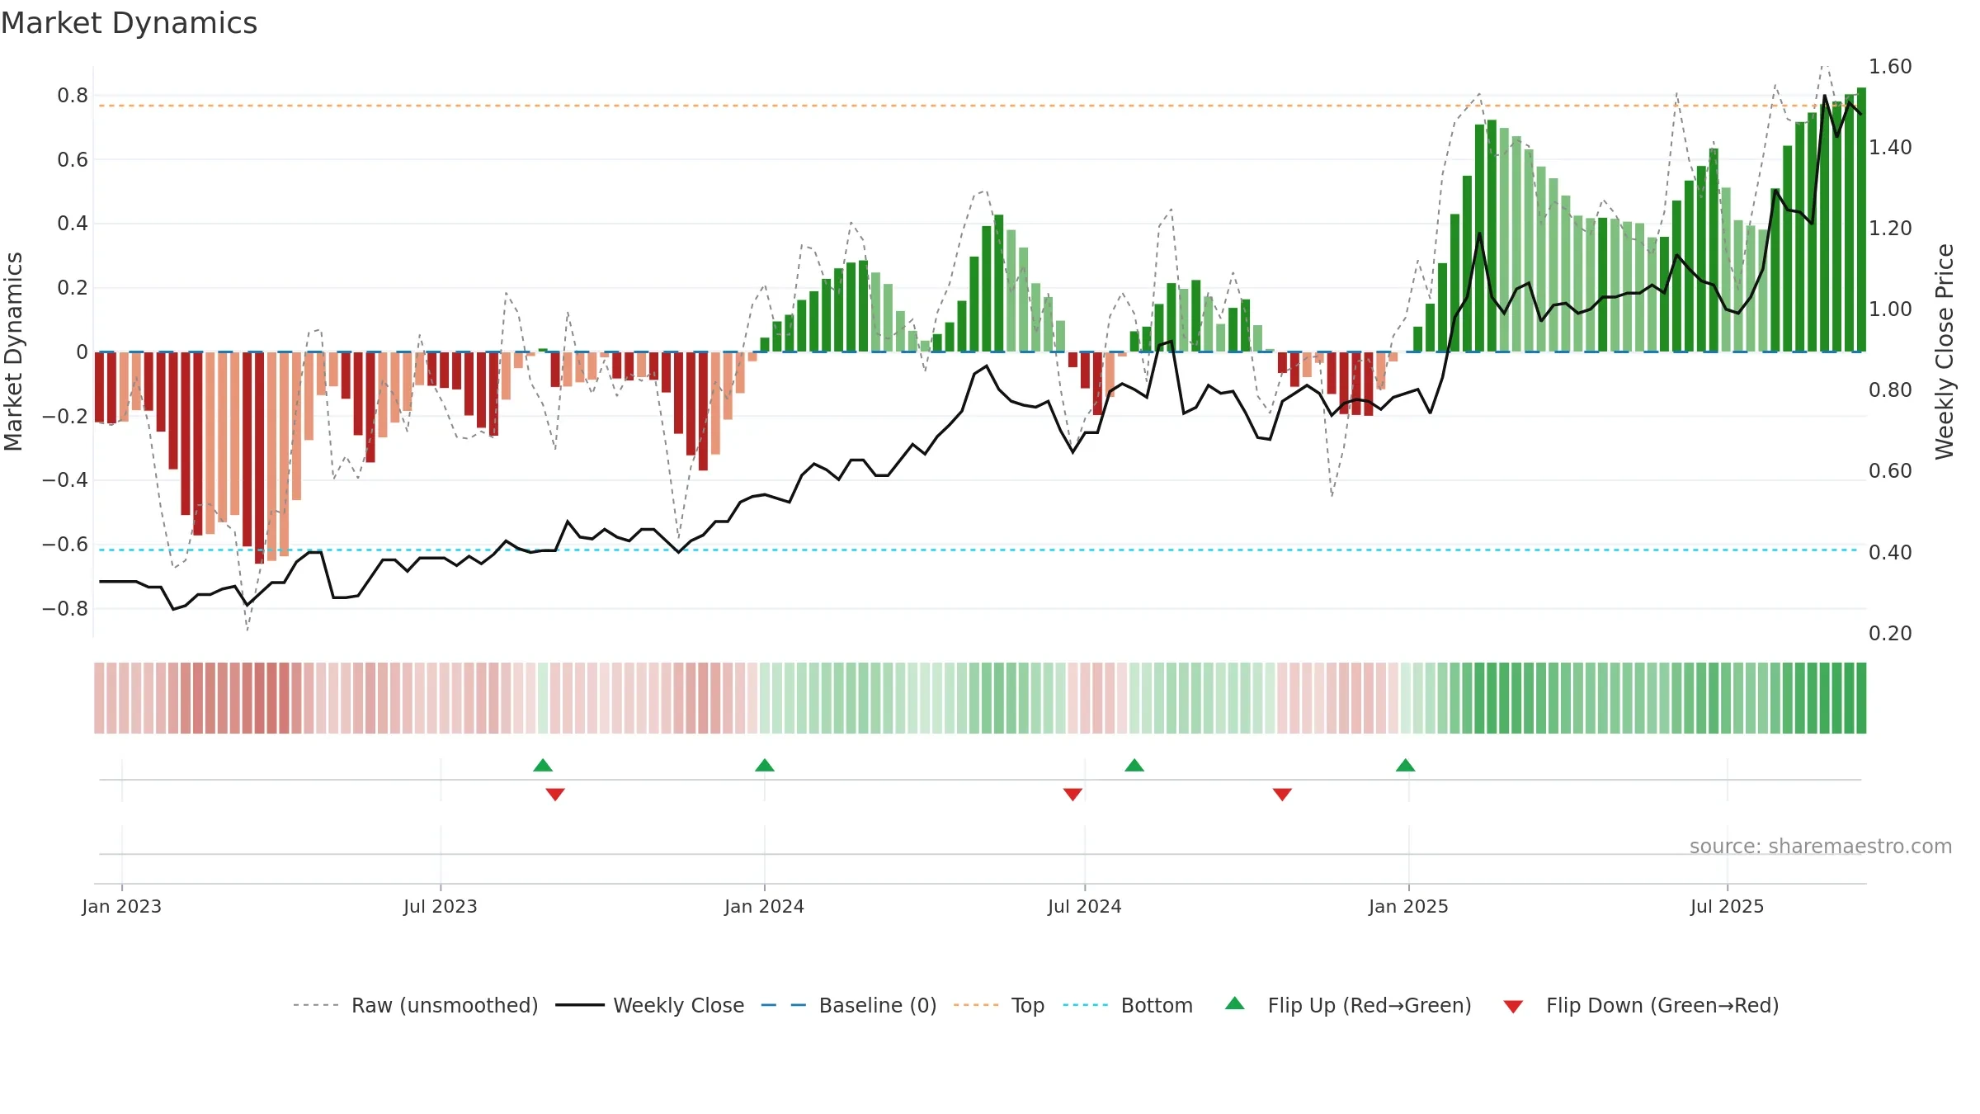Image resolution: width=1980 pixels, height=1114 pixels.
Task: Click the 0.40 right axis tick label
Action: tap(1890, 553)
